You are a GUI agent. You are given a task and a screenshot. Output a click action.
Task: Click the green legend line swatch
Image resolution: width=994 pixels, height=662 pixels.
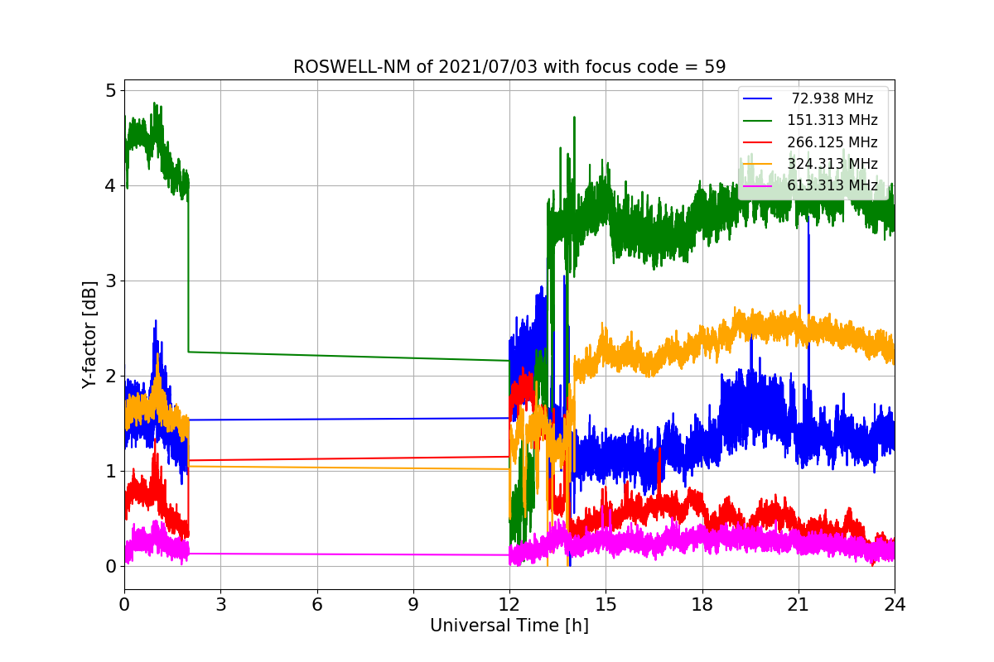pyautogui.click(x=759, y=121)
